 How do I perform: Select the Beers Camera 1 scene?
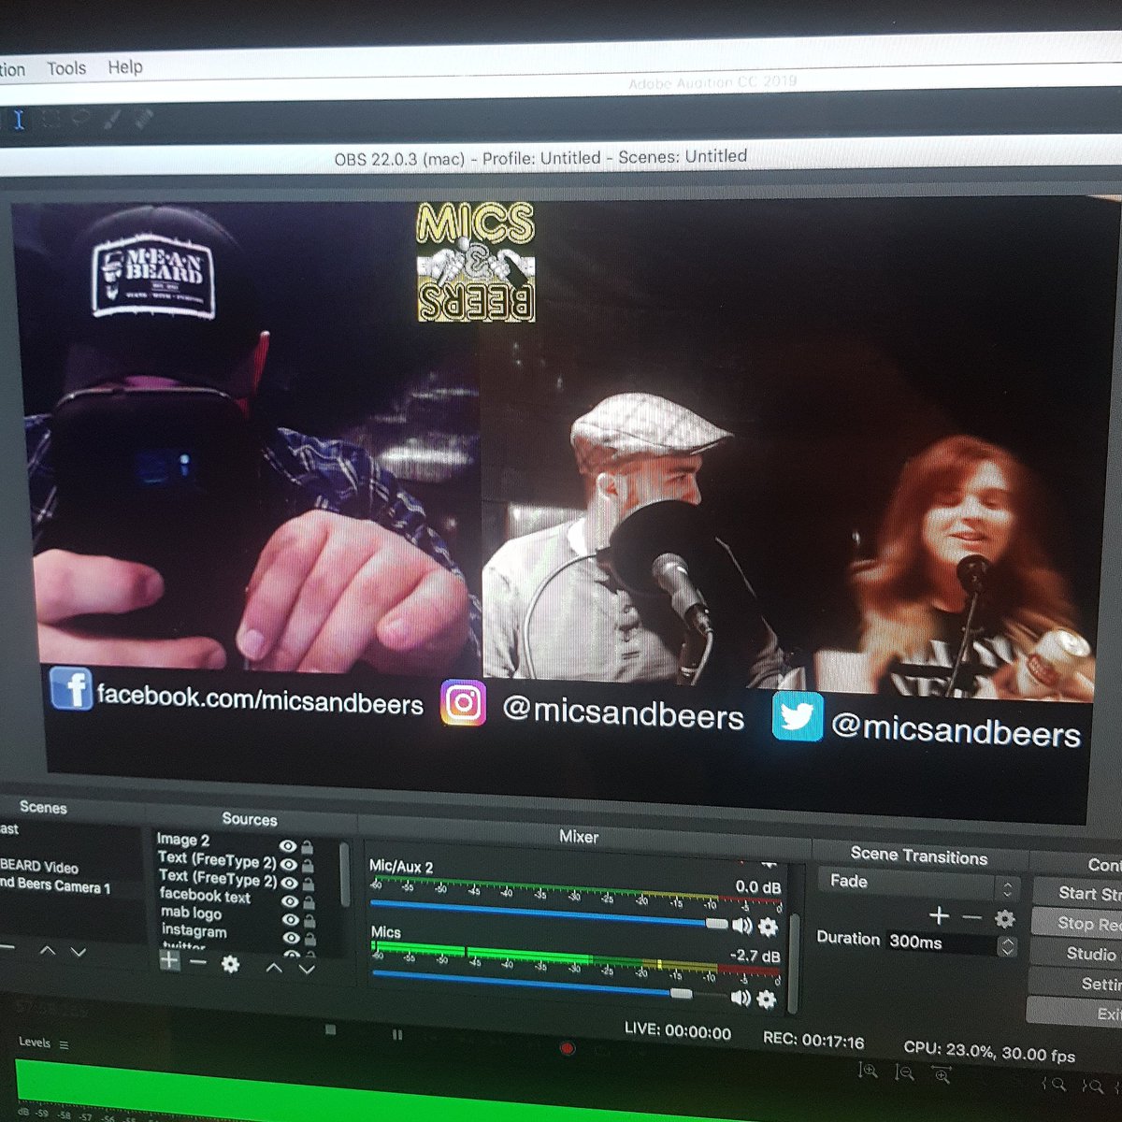click(56, 885)
